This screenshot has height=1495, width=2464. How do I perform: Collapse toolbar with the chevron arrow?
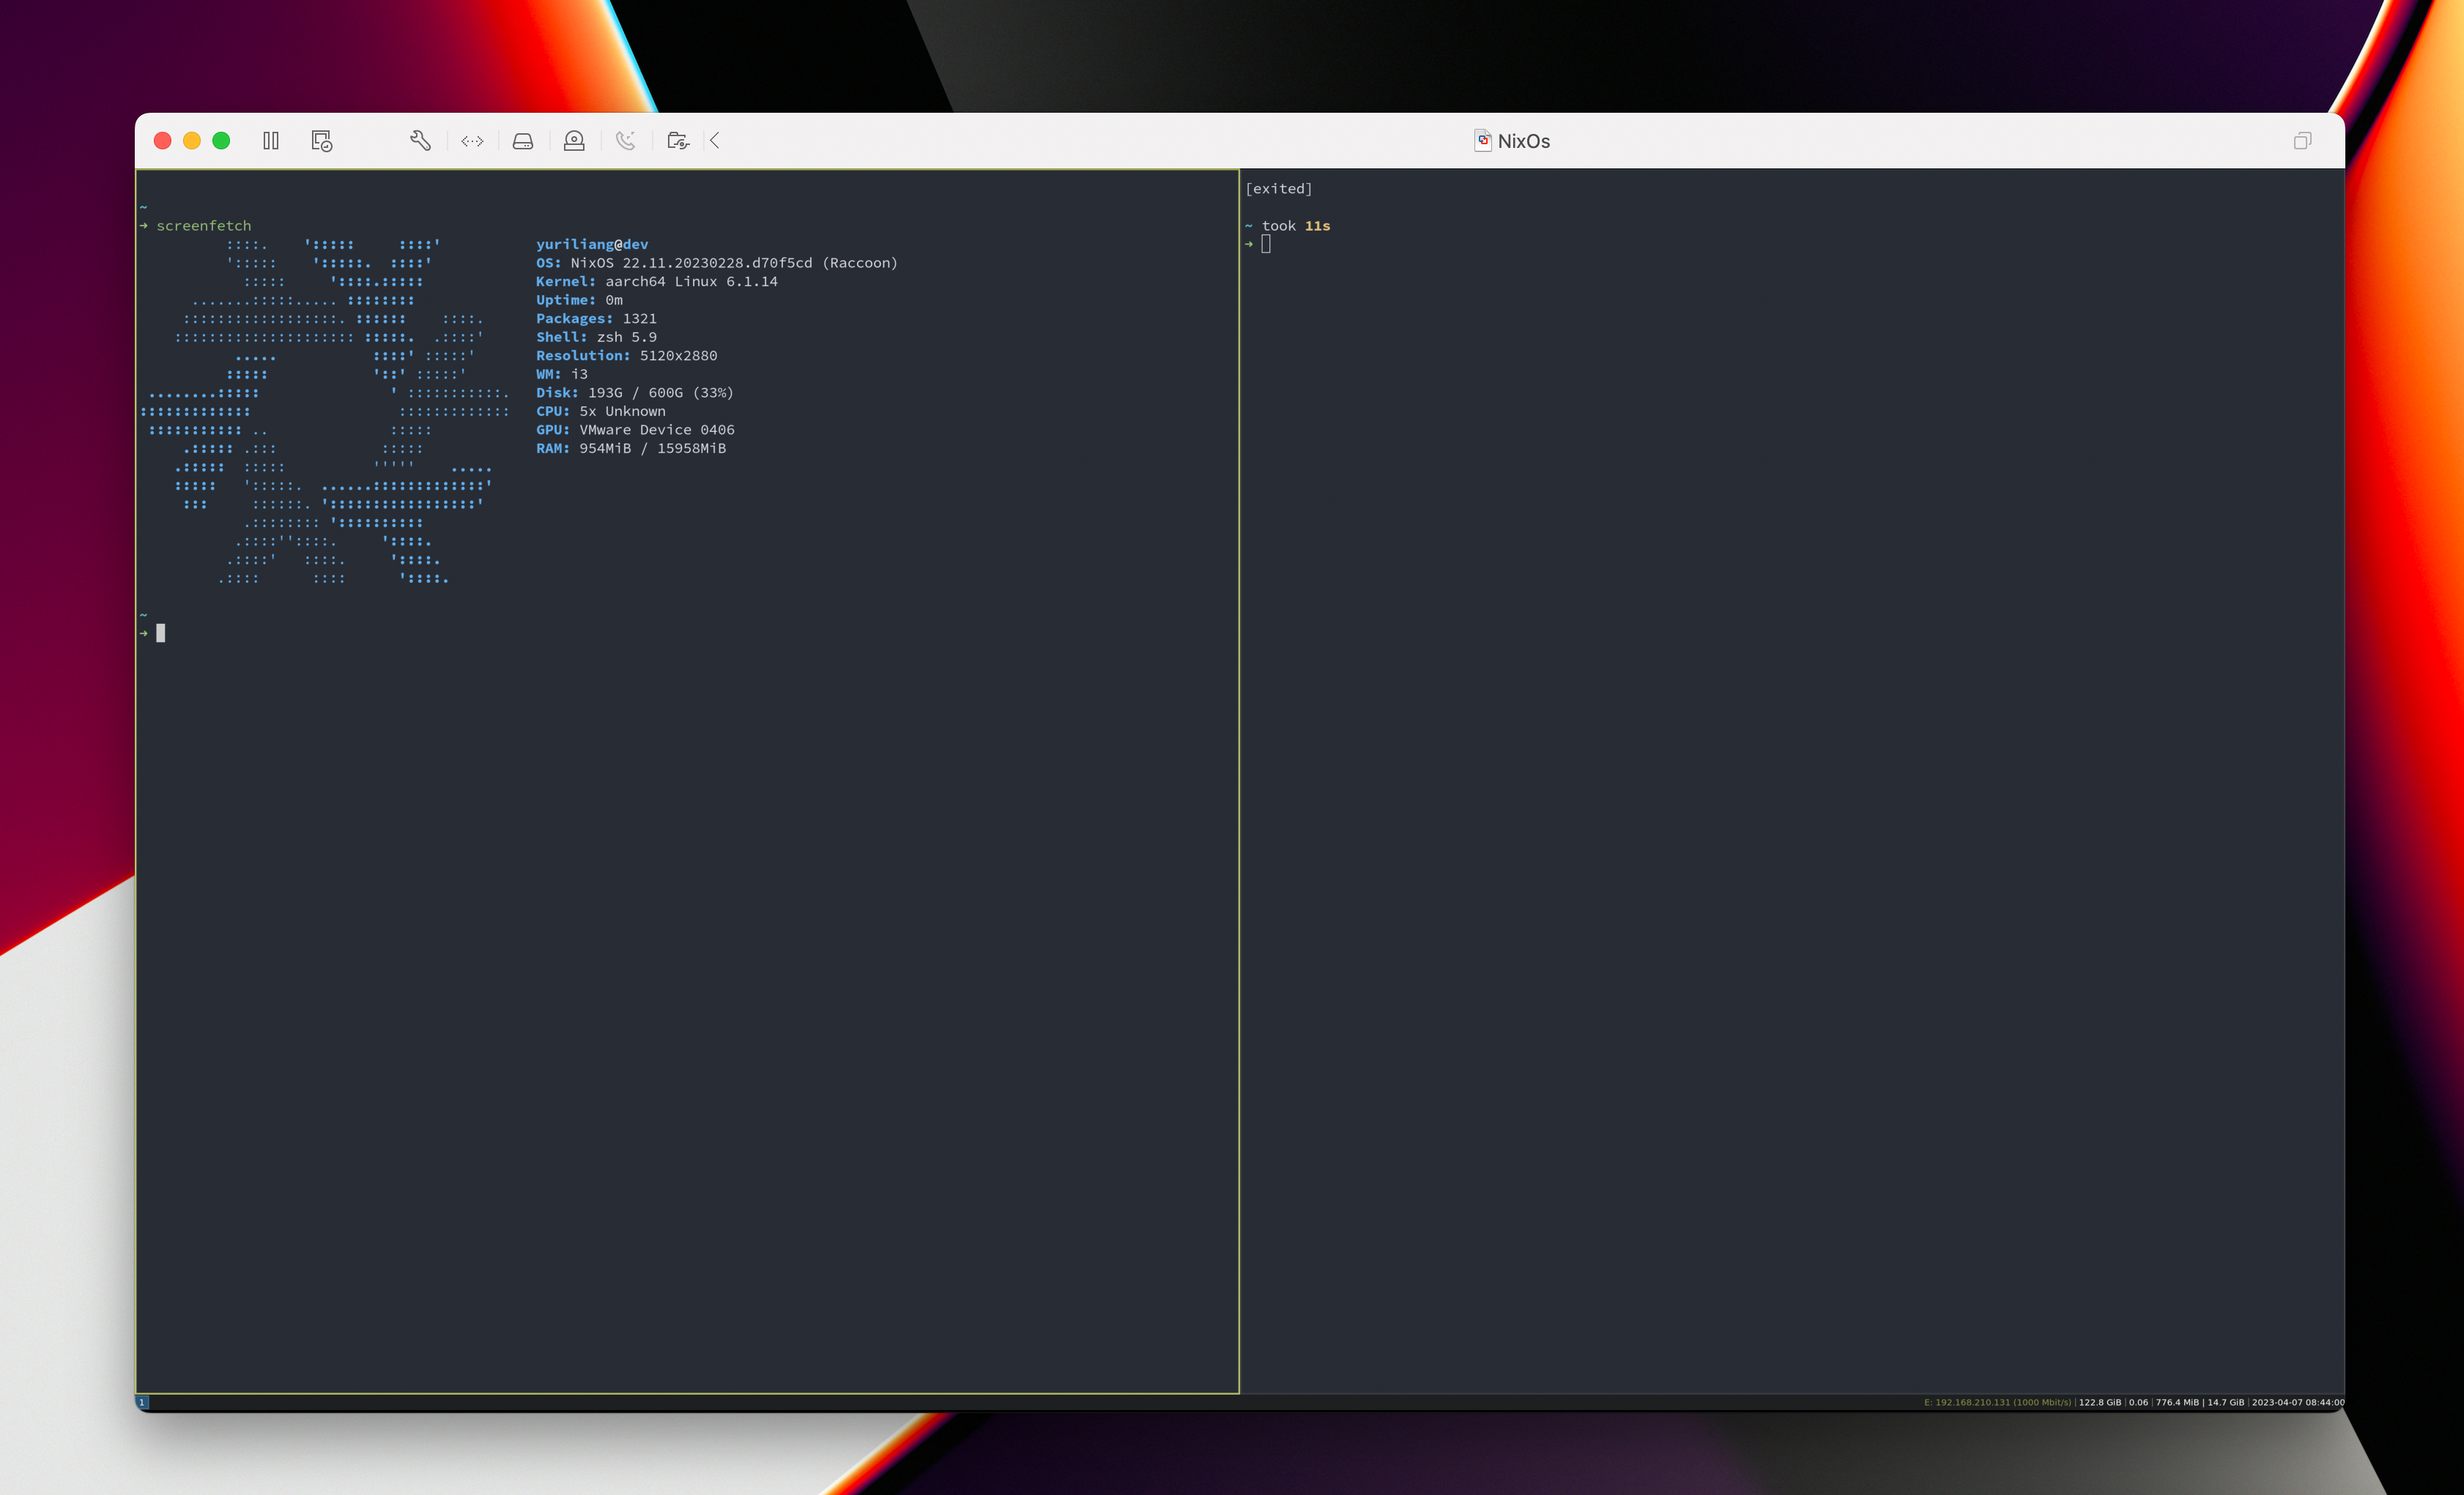point(715,141)
